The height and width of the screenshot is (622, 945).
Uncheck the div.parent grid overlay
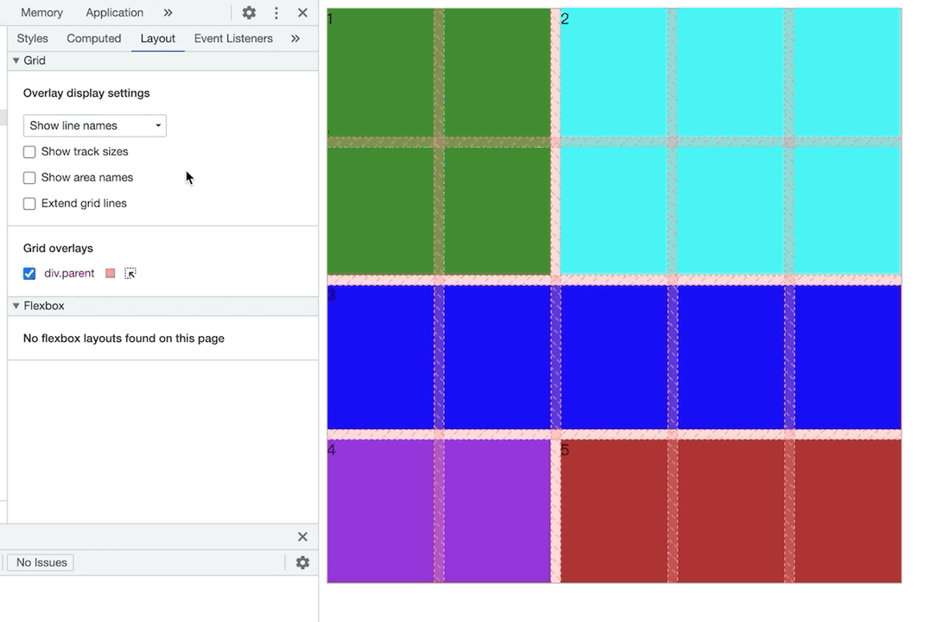[x=29, y=274]
